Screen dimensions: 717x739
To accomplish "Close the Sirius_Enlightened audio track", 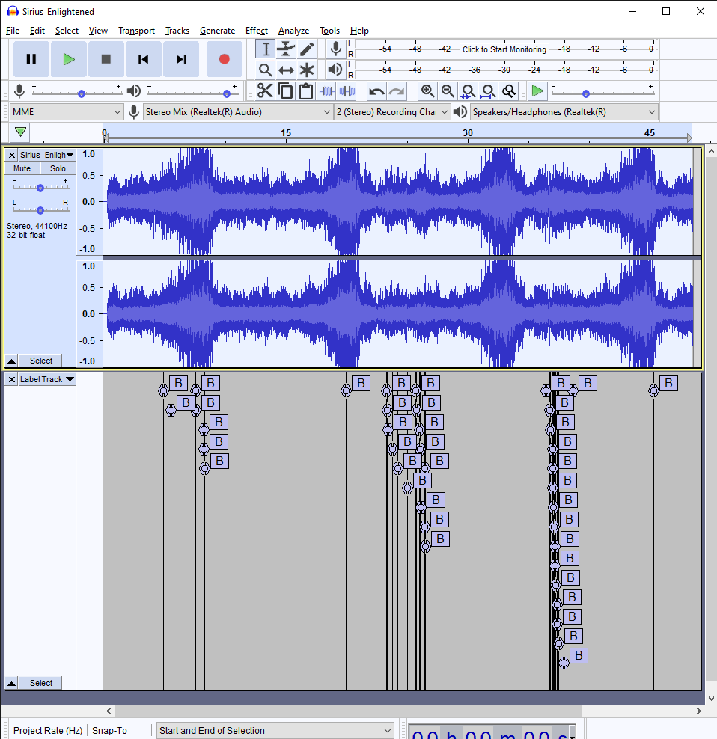I will coord(12,155).
